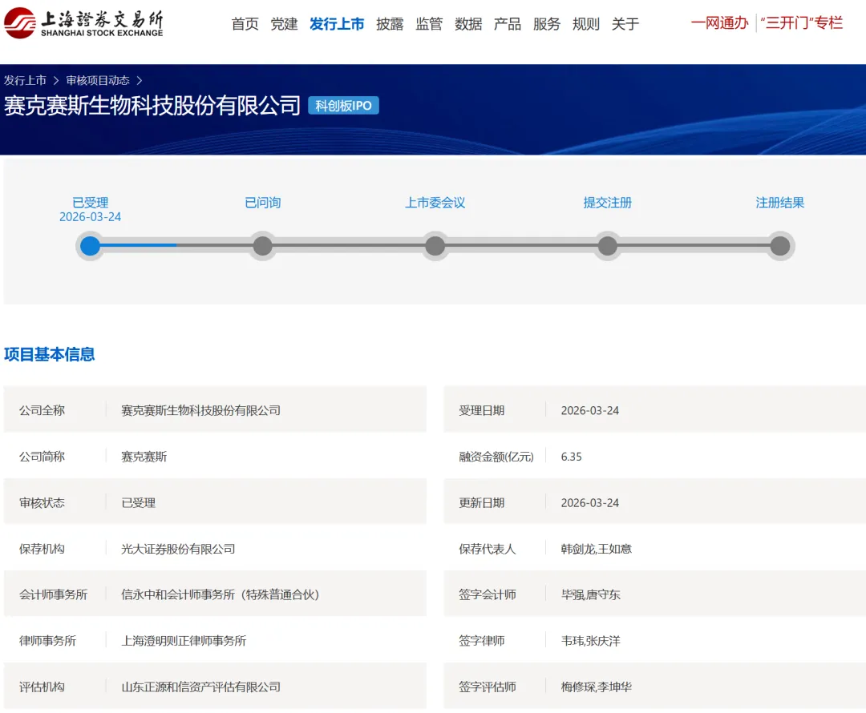Click the 受理日期 value 2026-03-24
Viewport: 866px width, 713px height.
point(590,411)
